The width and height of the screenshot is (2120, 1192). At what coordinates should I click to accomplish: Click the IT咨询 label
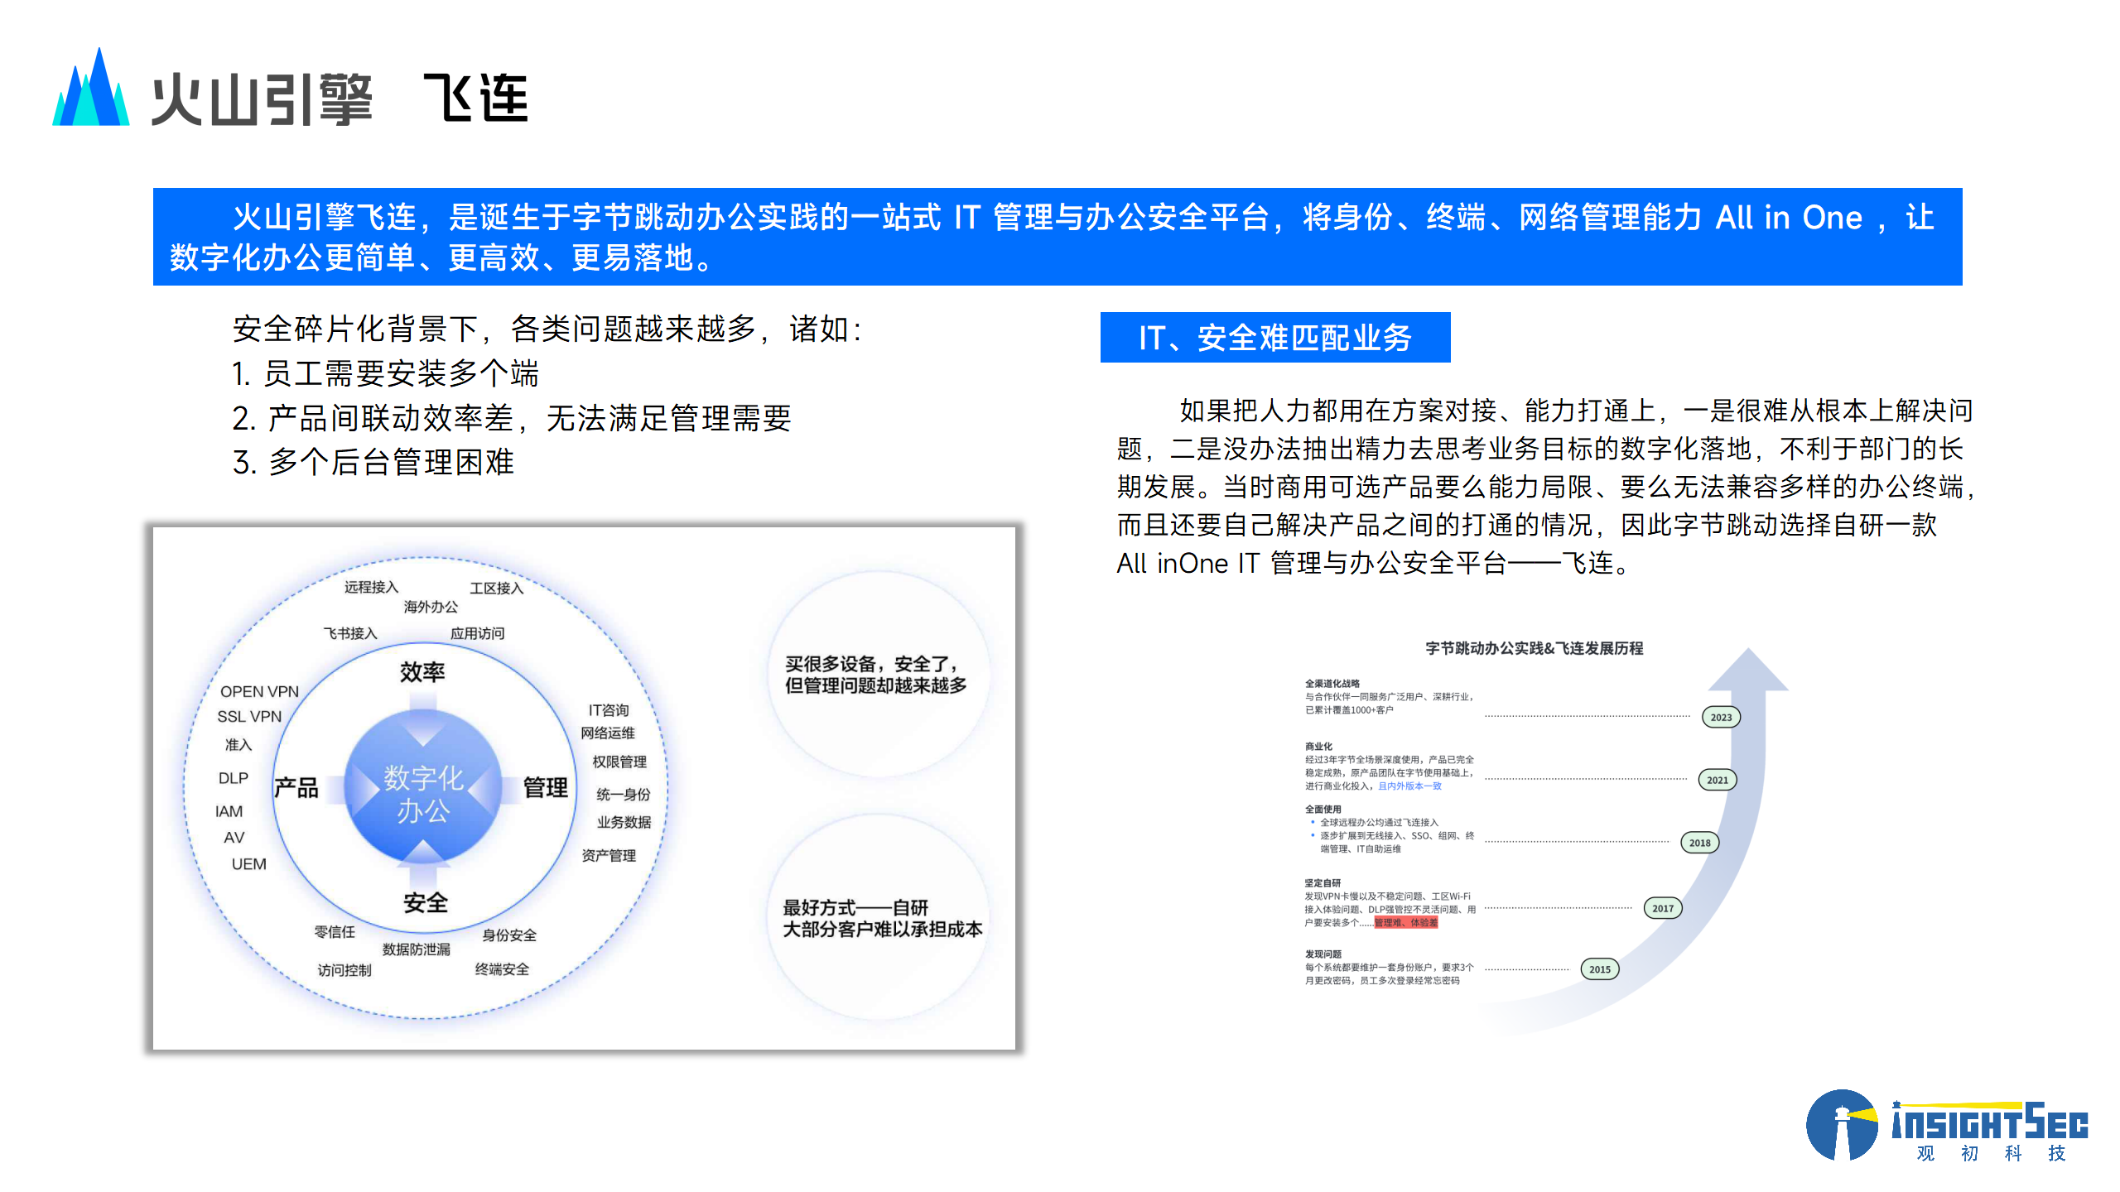pos(609,710)
